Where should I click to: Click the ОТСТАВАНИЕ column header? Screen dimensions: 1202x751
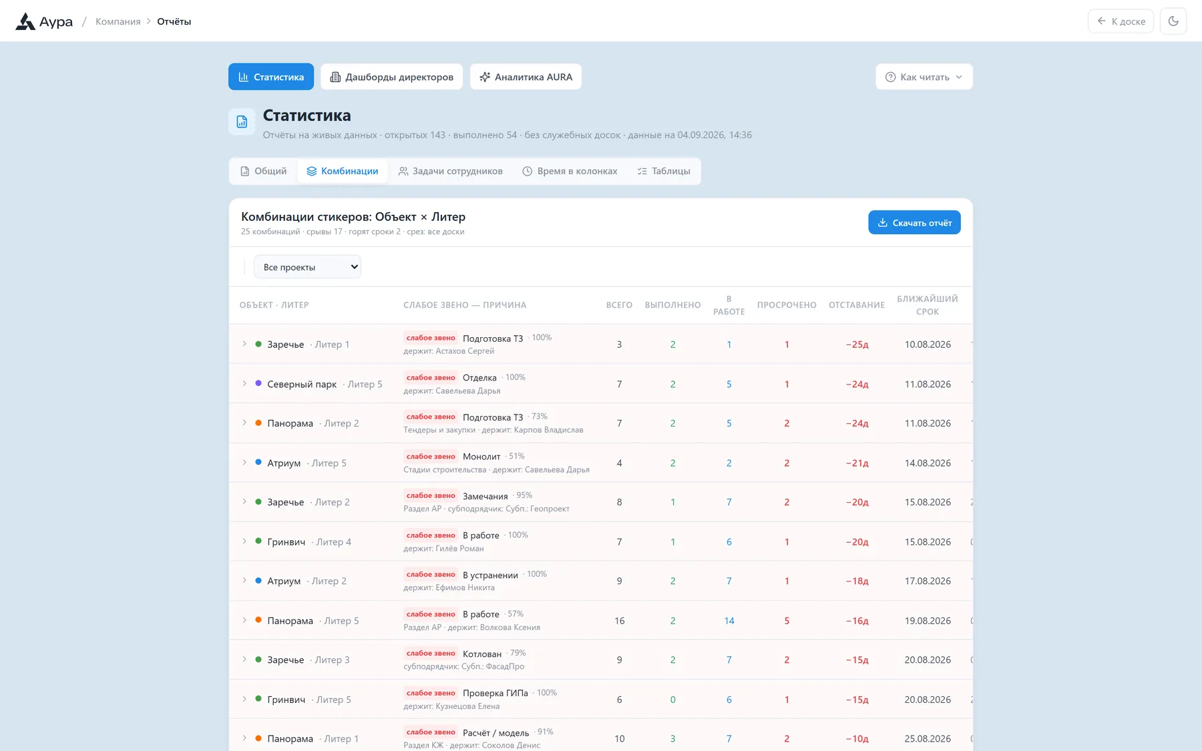[x=857, y=305]
